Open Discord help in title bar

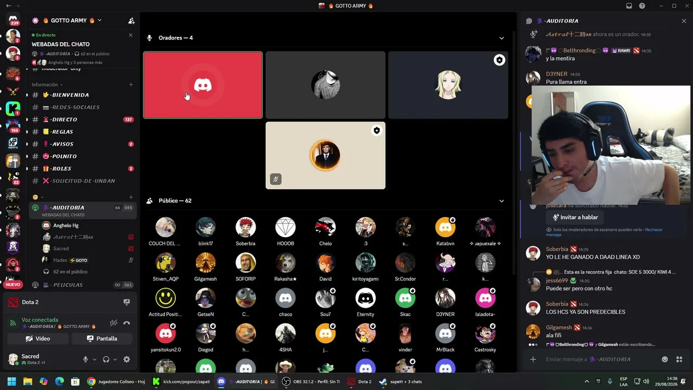pos(642,6)
